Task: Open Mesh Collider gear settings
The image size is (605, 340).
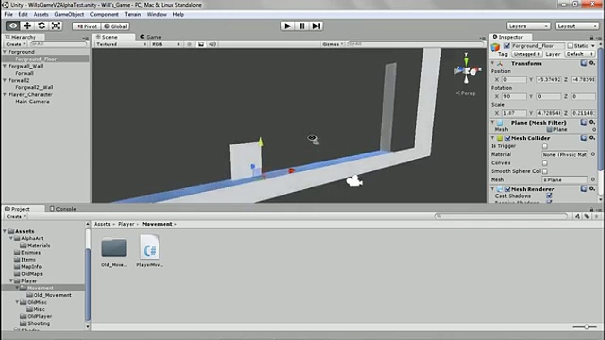Action: pyautogui.click(x=592, y=138)
